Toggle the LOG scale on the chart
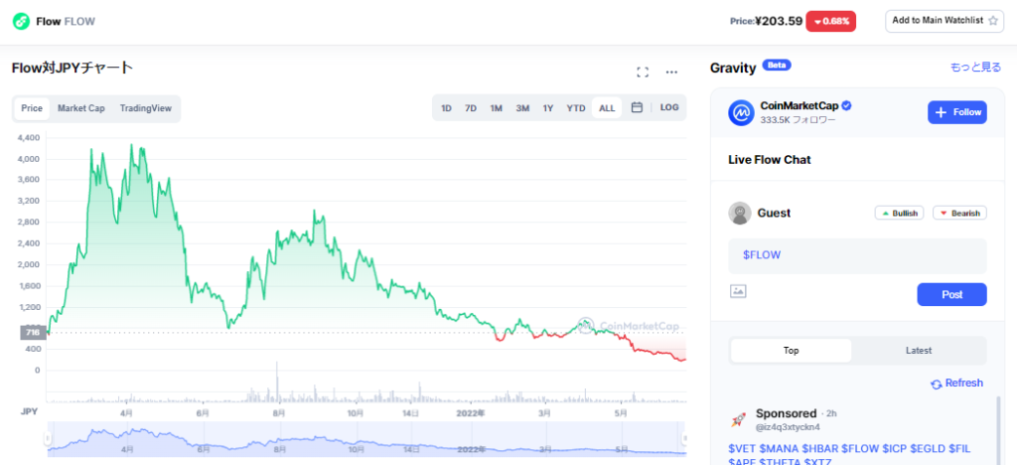 coord(669,107)
